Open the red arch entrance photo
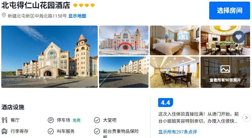Viewport: 252px width, 138px height. coord(124,41)
